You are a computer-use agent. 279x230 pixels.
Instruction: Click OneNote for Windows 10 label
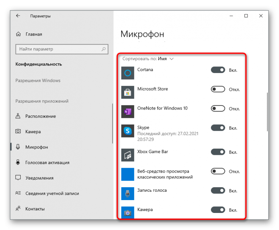tap(162, 108)
